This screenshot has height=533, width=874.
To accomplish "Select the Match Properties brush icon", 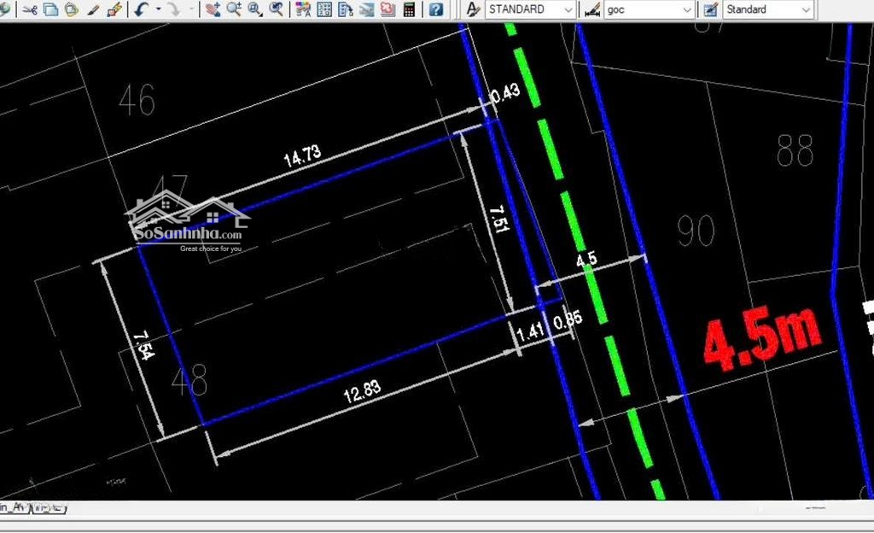I will [x=114, y=9].
